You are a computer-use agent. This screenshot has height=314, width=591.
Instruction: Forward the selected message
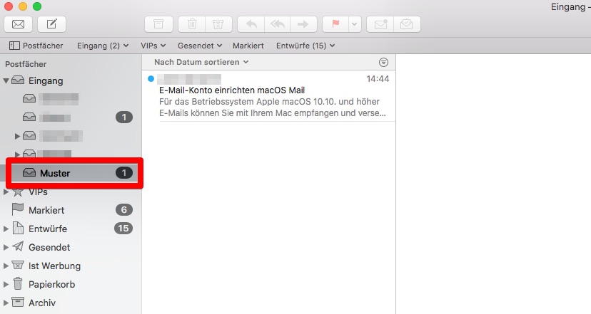(x=303, y=24)
